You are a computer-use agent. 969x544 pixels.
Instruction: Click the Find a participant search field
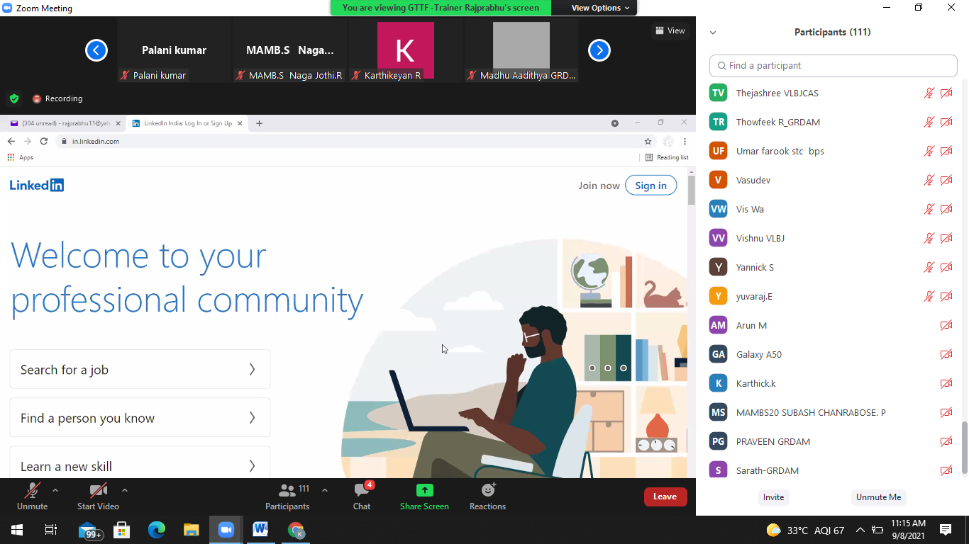click(834, 65)
